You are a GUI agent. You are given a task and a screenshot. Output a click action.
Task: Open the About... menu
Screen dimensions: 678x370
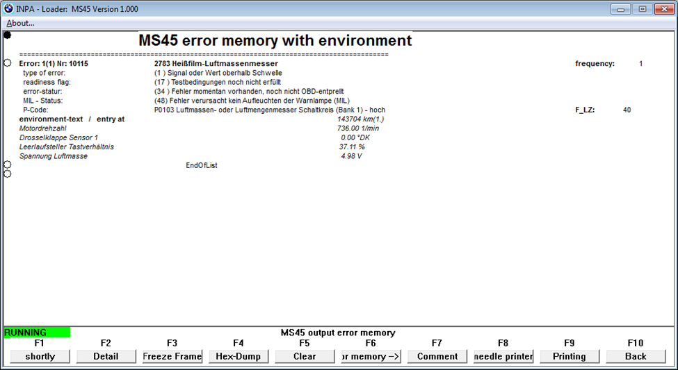(20, 24)
